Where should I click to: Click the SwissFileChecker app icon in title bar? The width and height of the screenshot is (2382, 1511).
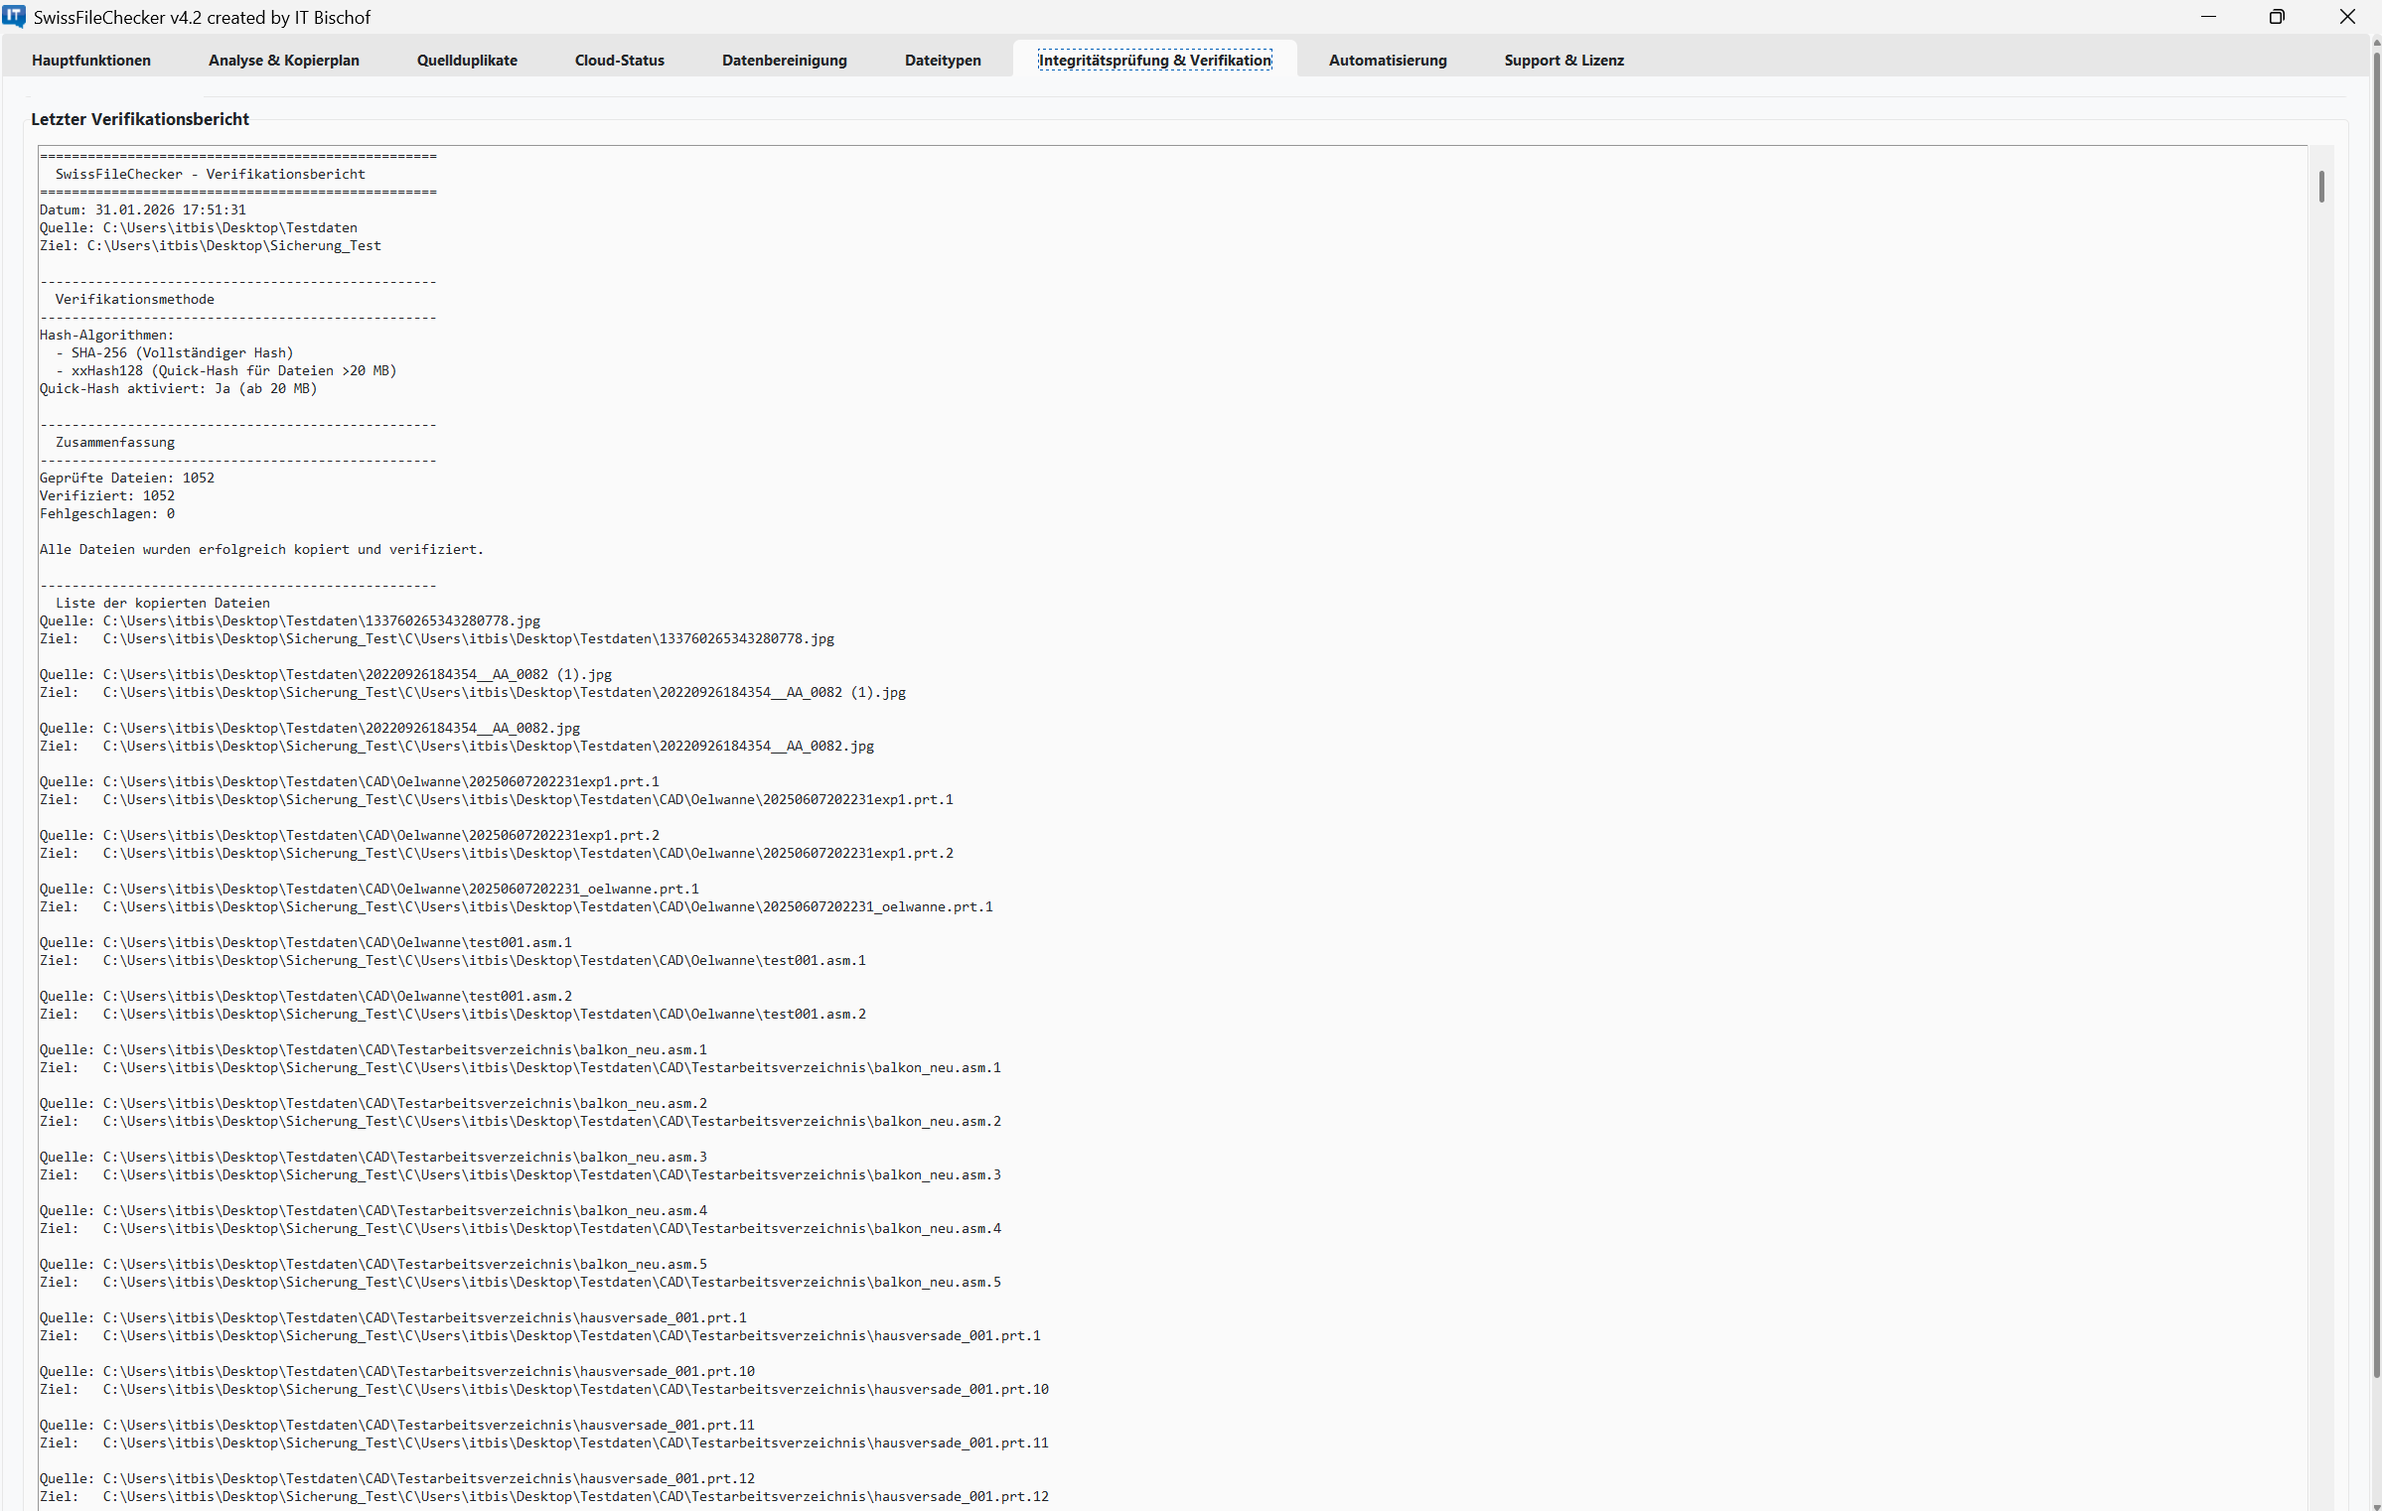[14, 17]
